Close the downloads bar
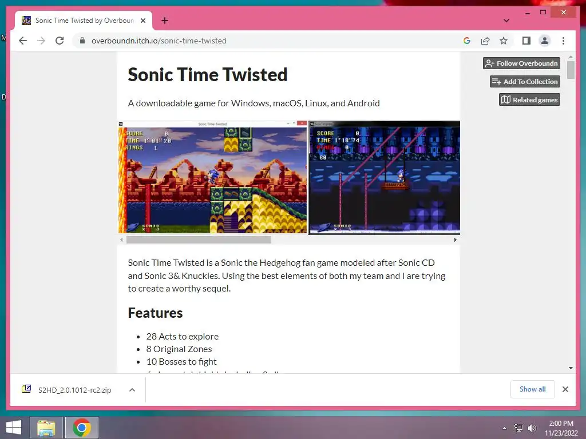The height and width of the screenshot is (439, 586). pyautogui.click(x=565, y=389)
